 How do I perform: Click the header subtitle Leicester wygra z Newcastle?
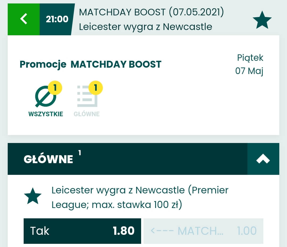coord(145,27)
